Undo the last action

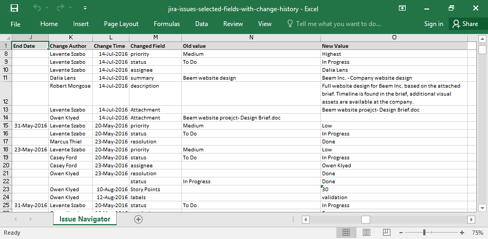[x=37, y=8]
